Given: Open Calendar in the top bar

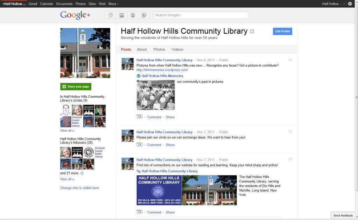Looking at the screenshot, I should coord(46,4).
